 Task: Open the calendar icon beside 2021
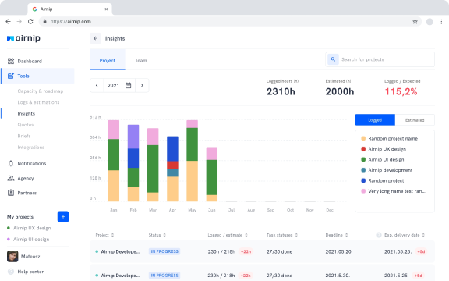(x=129, y=85)
